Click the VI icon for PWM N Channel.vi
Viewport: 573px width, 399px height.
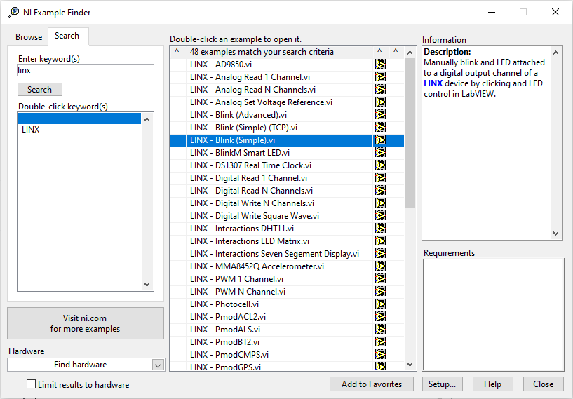click(x=380, y=292)
